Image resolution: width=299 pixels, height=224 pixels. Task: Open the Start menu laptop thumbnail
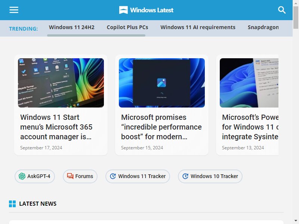pyautogui.click(x=61, y=83)
